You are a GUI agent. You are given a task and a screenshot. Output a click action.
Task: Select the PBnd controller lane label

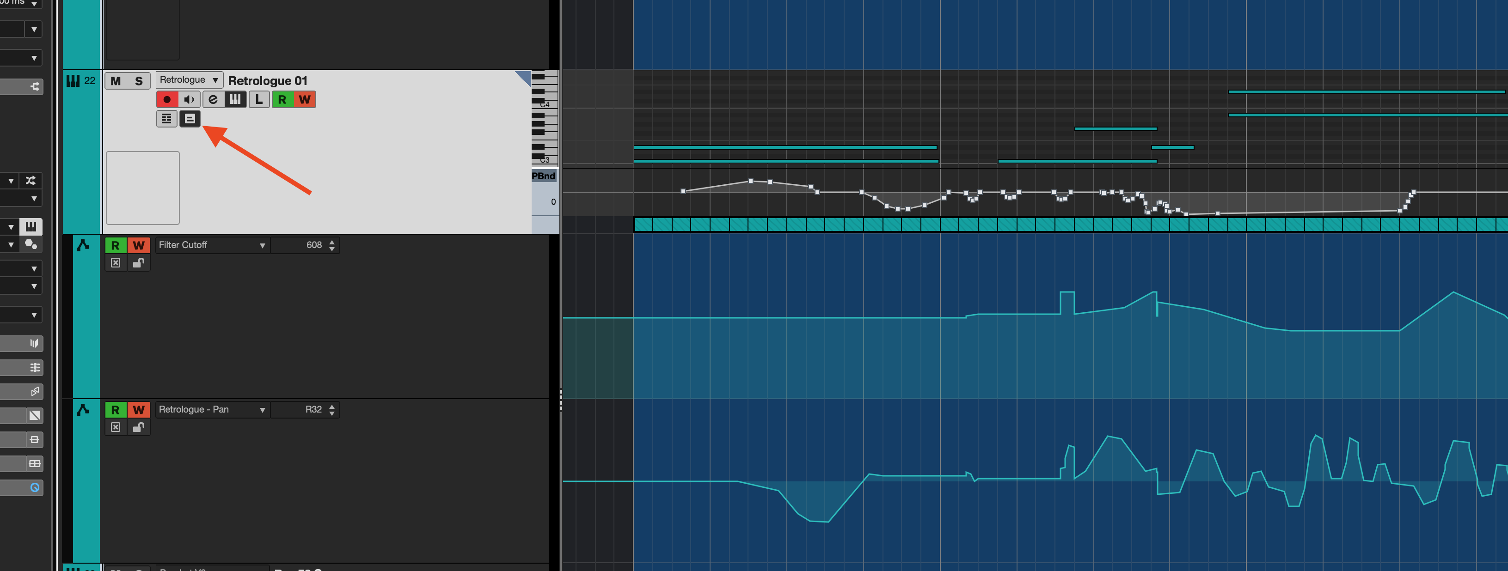pyautogui.click(x=543, y=176)
